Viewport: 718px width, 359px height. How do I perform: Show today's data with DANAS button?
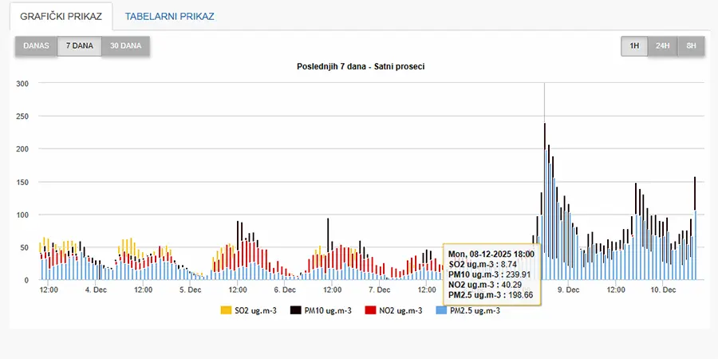36,45
